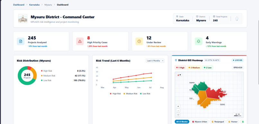Zoom out on the map with minus button
The width and height of the screenshot is (259, 124).
(178, 110)
